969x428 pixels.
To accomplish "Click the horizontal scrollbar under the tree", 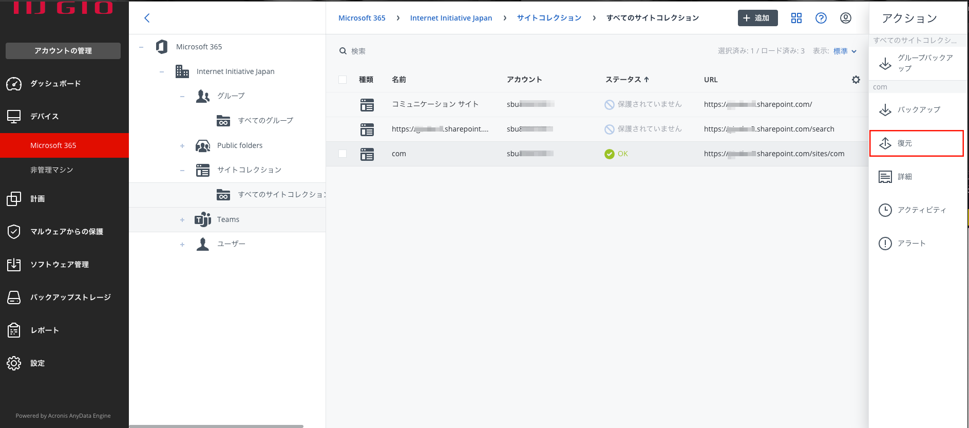I will 216,426.
